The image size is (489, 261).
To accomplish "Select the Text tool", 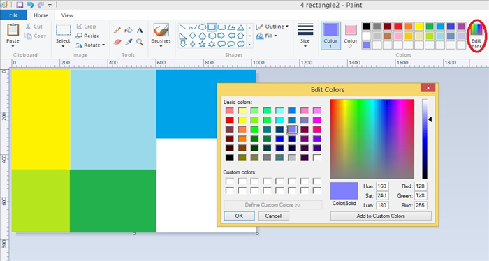I will [140, 30].
